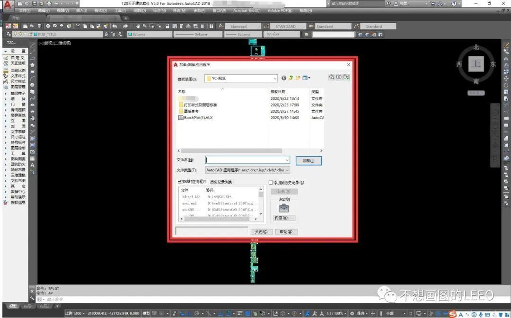Click the 文字样式 item in T20 panel
The width and height of the screenshot is (511, 318).
coord(18,76)
